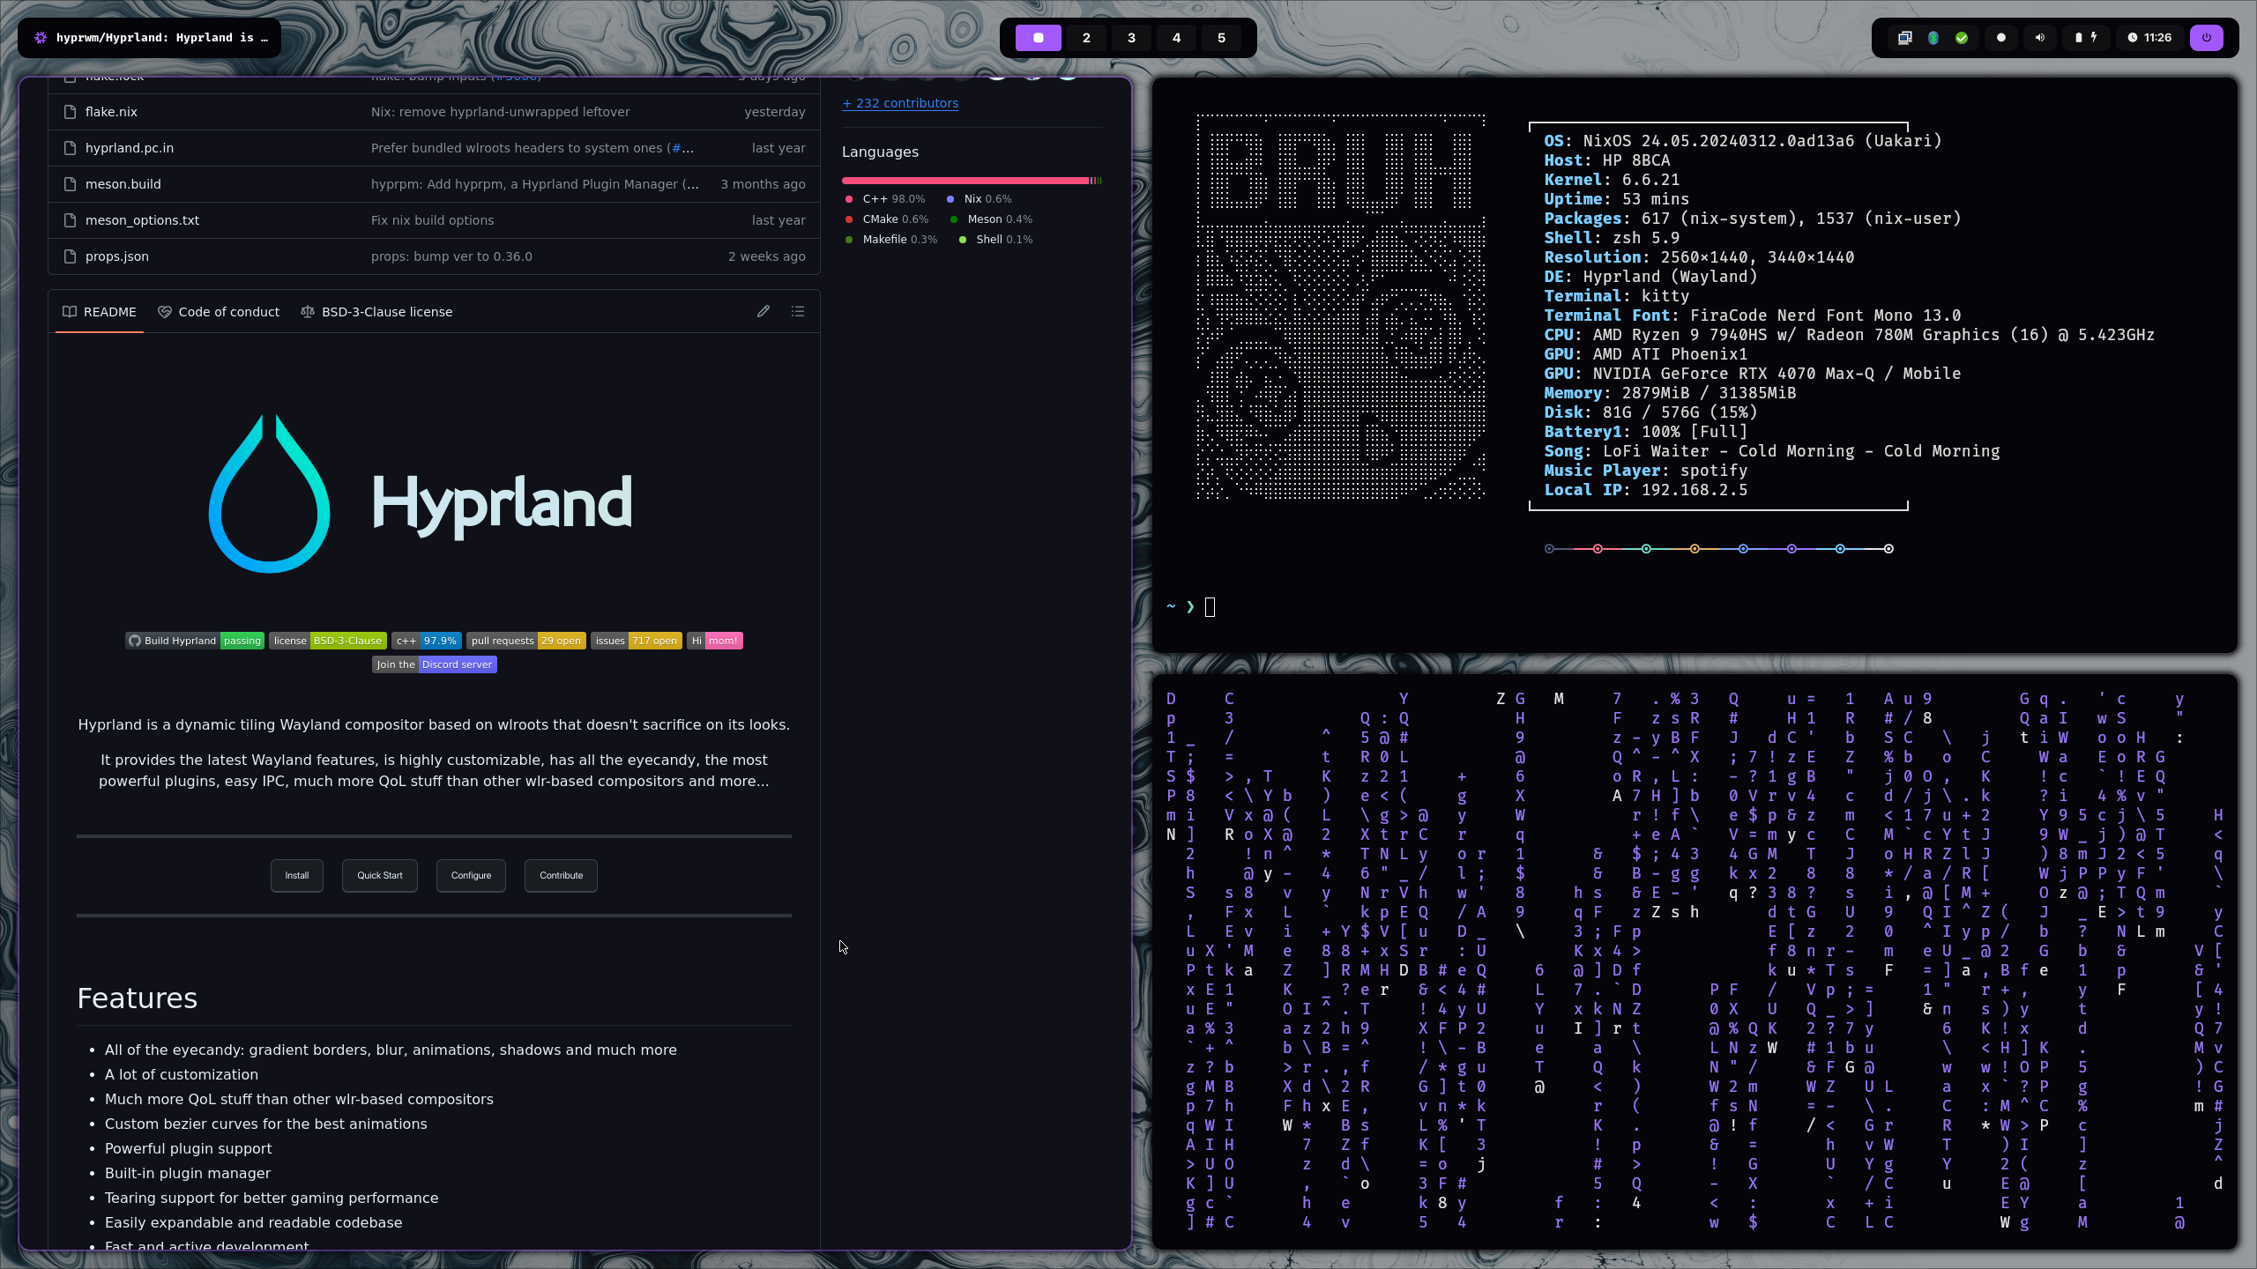Open the clock showing 11:26
The height and width of the screenshot is (1269, 2257).
click(x=2149, y=38)
